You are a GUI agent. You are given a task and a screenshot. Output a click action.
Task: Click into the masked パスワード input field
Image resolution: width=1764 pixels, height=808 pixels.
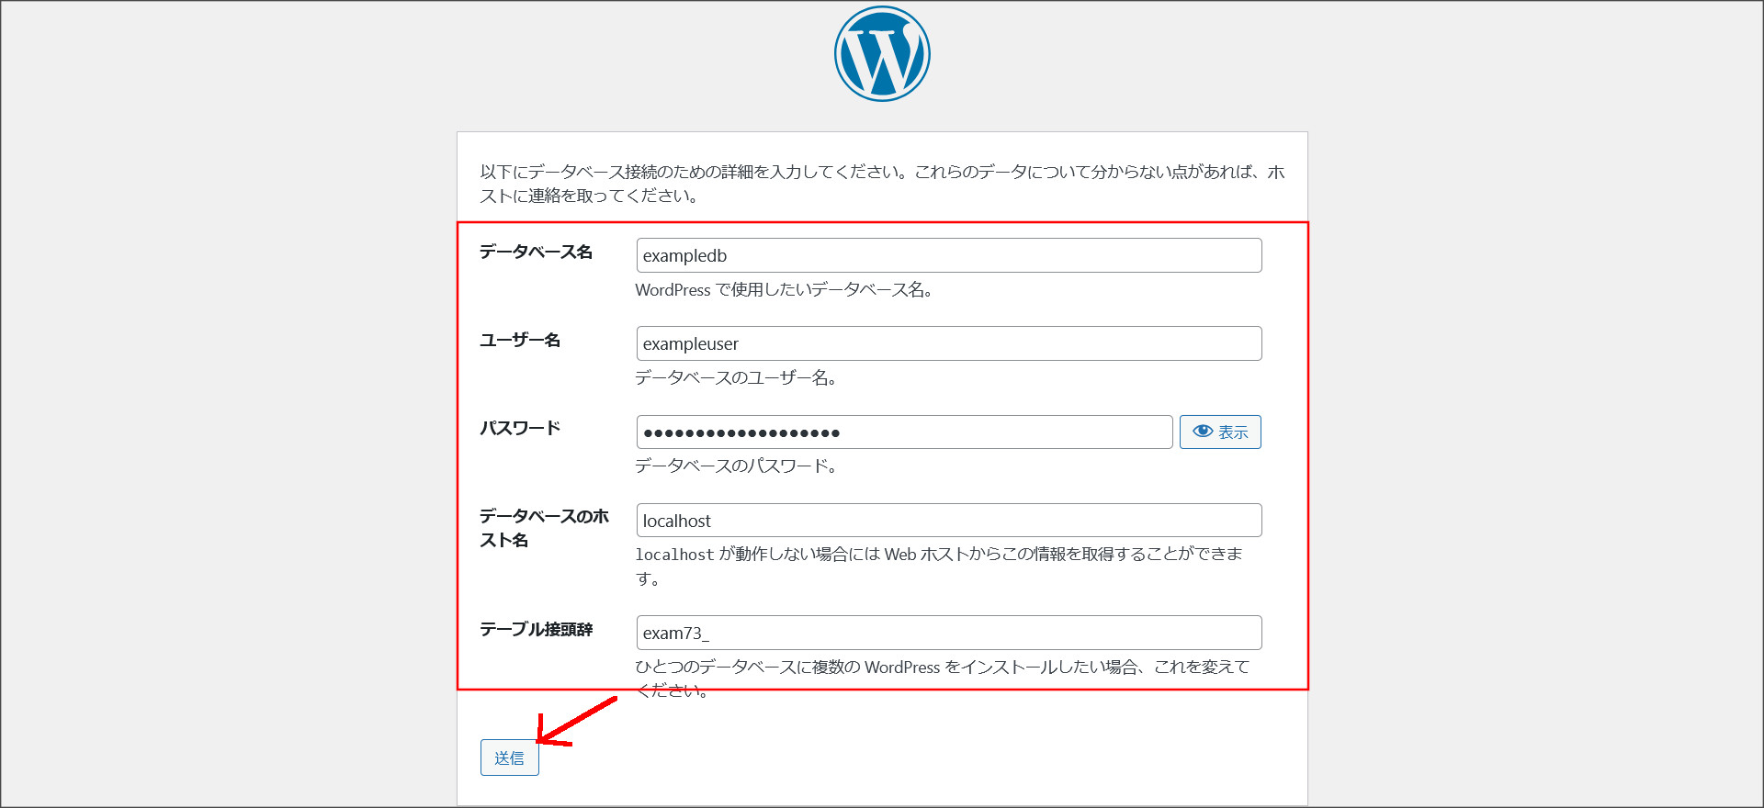(904, 432)
